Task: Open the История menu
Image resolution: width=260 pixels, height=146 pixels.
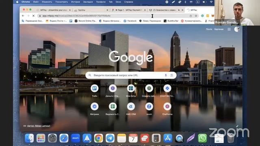Action: pyautogui.click(x=76, y=2)
